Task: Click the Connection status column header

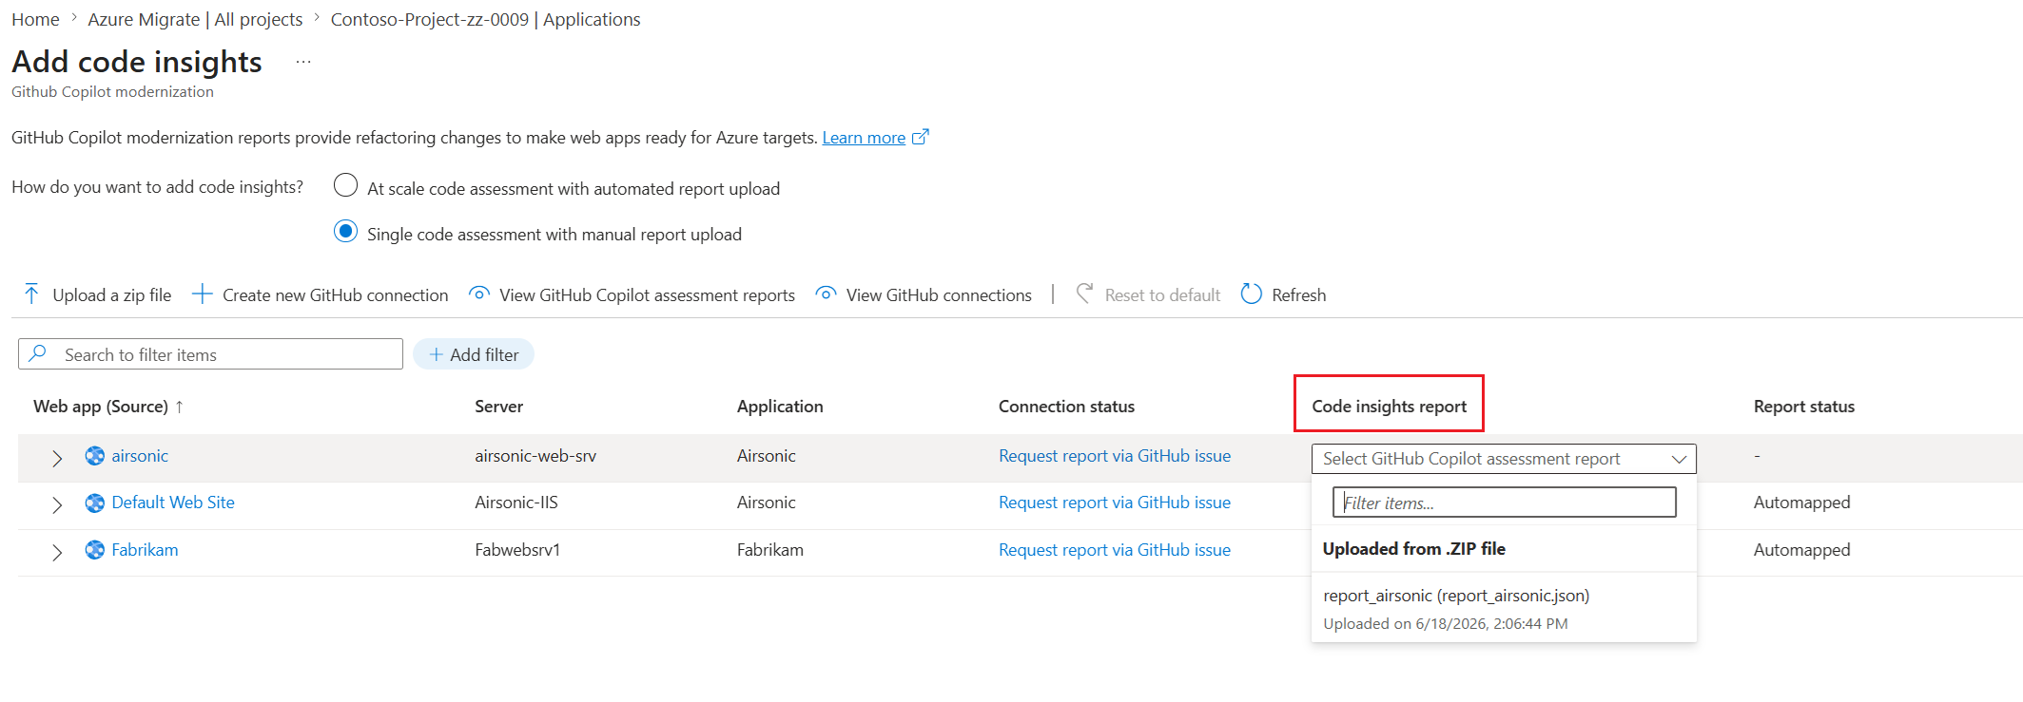Action: pyautogui.click(x=1066, y=407)
